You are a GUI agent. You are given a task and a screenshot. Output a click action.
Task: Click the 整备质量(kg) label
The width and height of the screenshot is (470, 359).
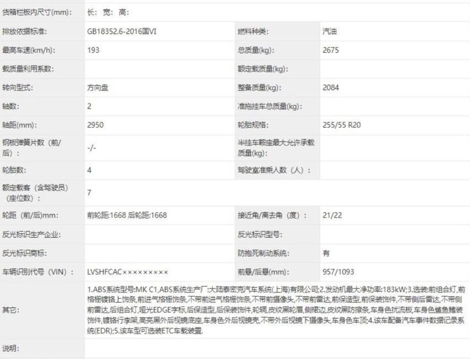[x=260, y=88]
